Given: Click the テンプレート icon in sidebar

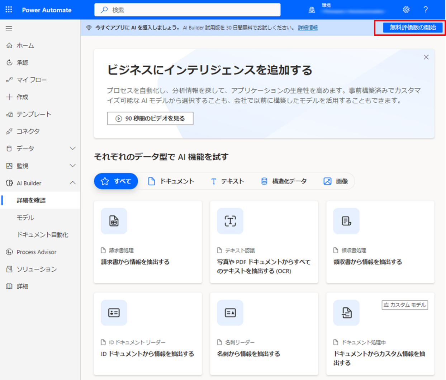Looking at the screenshot, I should pos(9,114).
